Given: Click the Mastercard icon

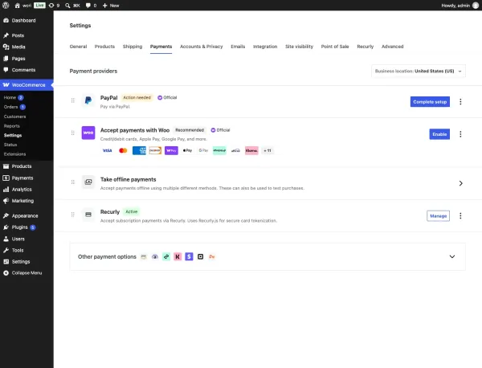Looking at the screenshot, I should coord(123,150).
